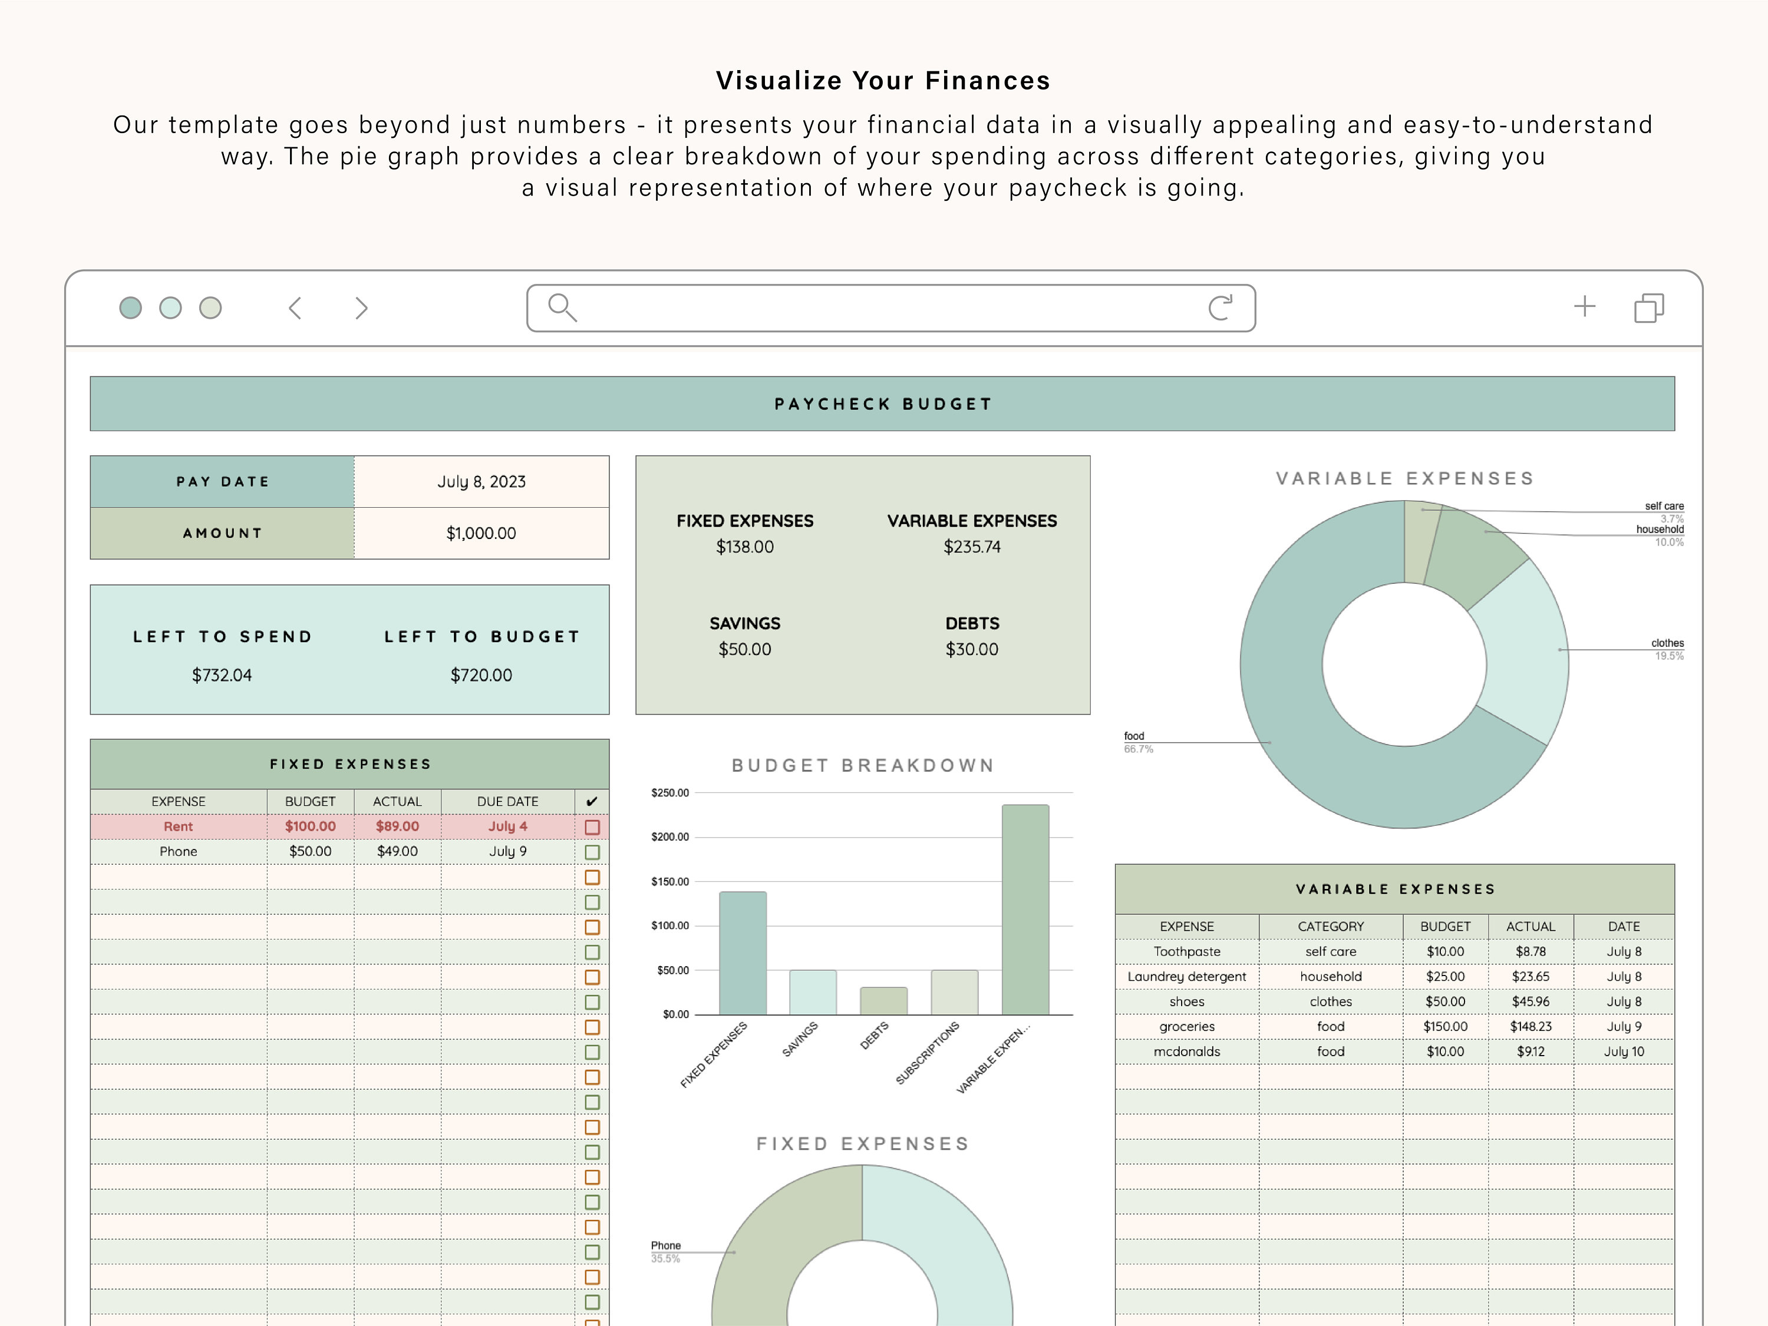Click inside the browser address bar
The width and height of the screenshot is (1768, 1326).
pos(890,307)
